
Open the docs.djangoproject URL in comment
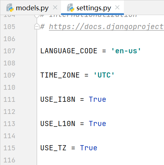click(106, 26)
